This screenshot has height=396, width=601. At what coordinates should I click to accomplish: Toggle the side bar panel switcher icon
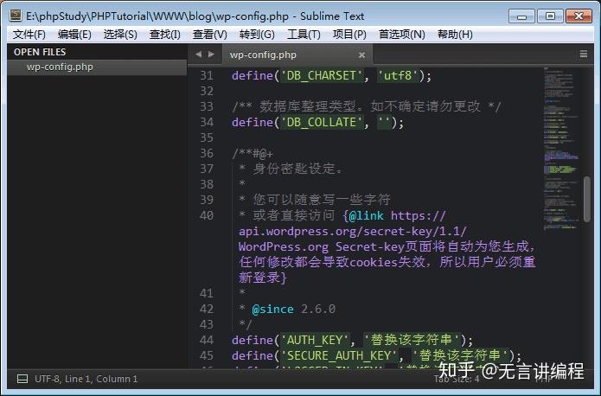coord(22,379)
